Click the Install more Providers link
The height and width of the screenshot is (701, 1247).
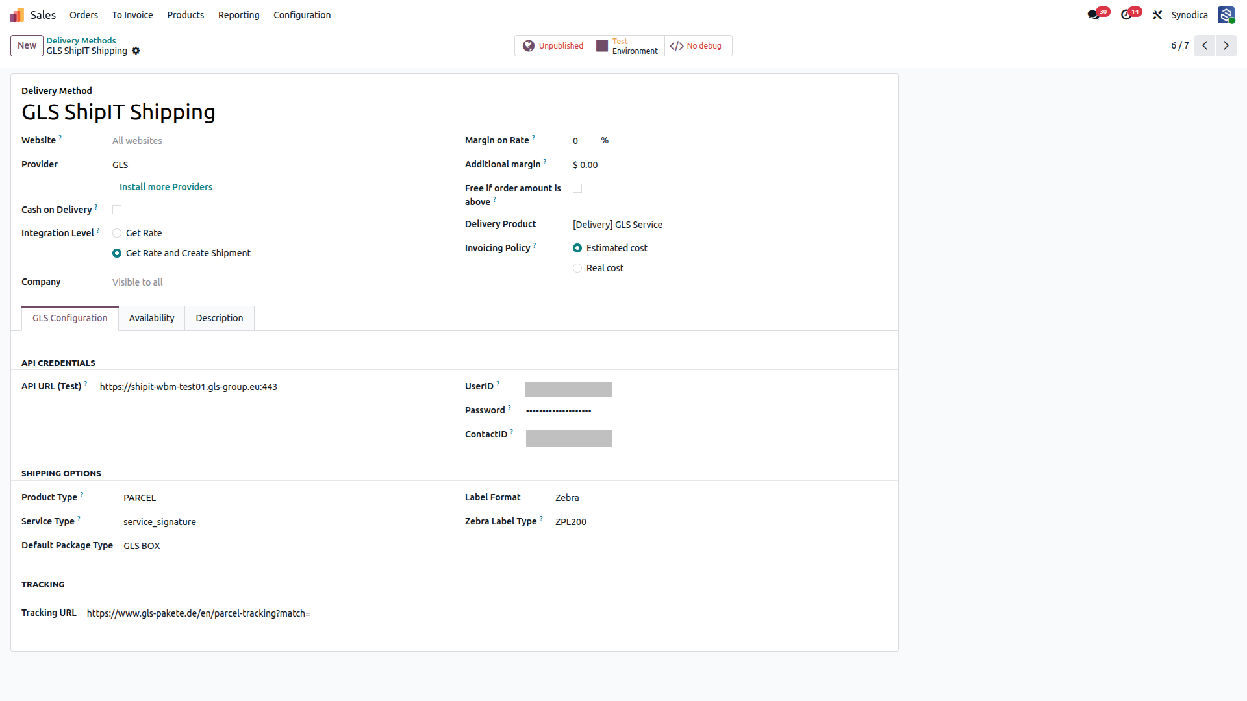[x=166, y=187]
